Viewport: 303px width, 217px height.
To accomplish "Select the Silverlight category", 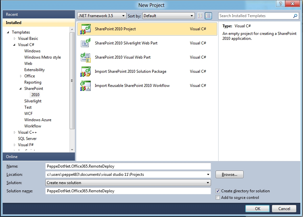I will (33, 101).
